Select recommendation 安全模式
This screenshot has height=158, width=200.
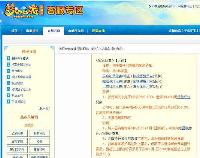pyautogui.click(x=17, y=83)
